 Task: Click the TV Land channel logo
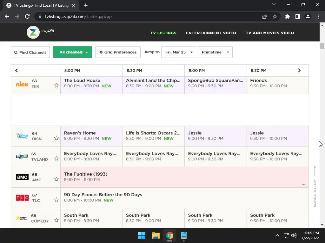[22, 156]
